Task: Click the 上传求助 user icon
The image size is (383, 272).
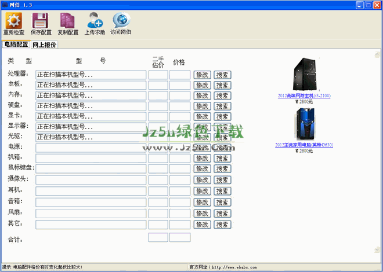Action: pyautogui.click(x=95, y=21)
